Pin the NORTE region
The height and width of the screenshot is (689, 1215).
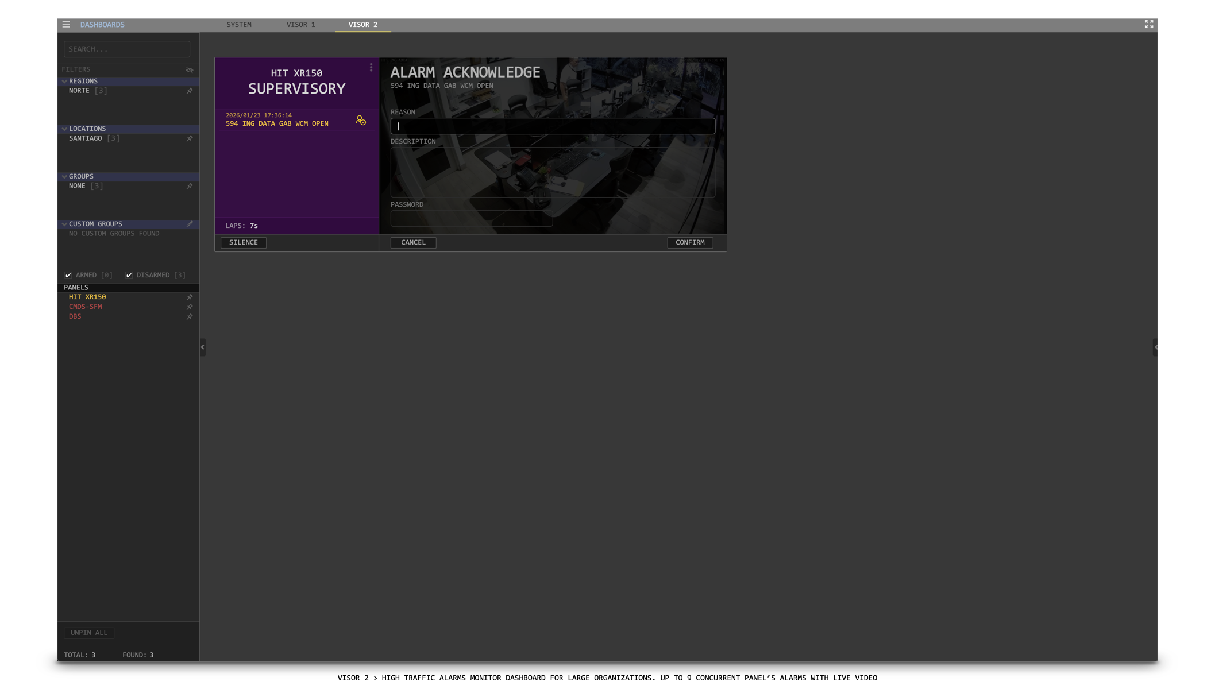[x=190, y=91]
